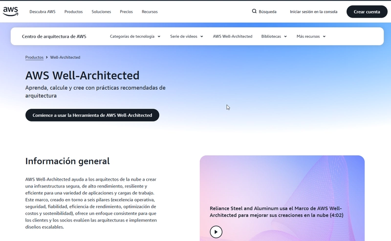Click the AWS logo
This screenshot has height=241, width=391.
(10, 11)
